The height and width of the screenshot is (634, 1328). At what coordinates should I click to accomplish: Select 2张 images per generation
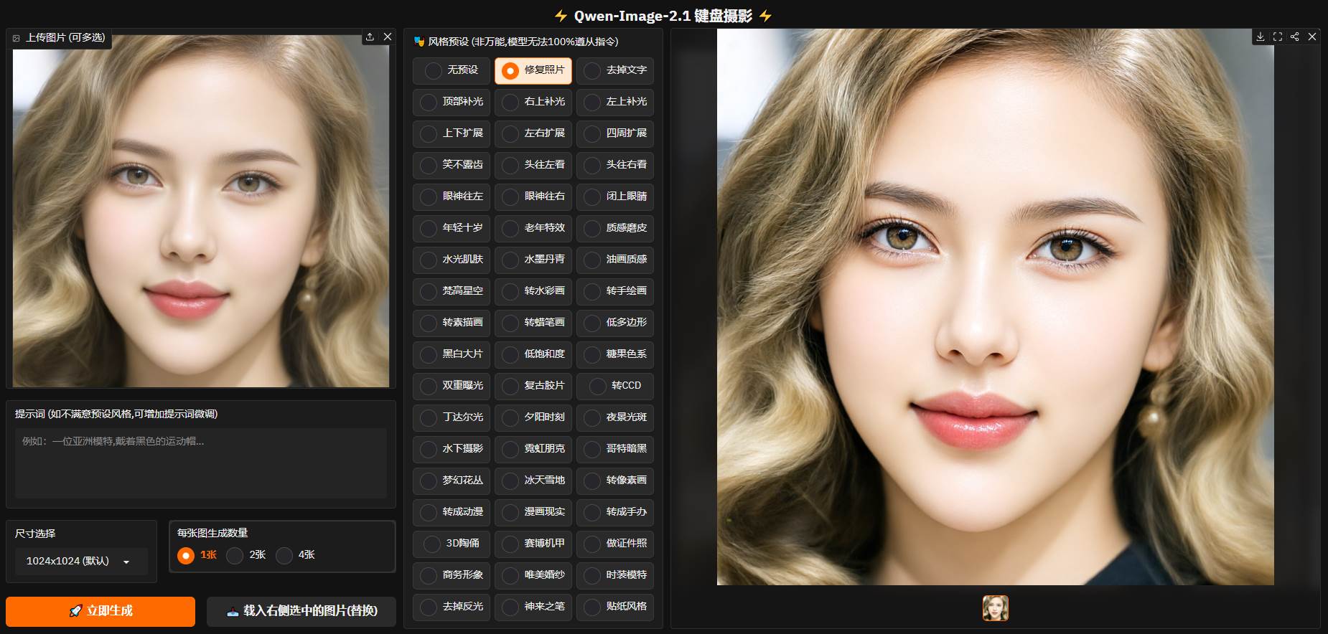(x=246, y=555)
